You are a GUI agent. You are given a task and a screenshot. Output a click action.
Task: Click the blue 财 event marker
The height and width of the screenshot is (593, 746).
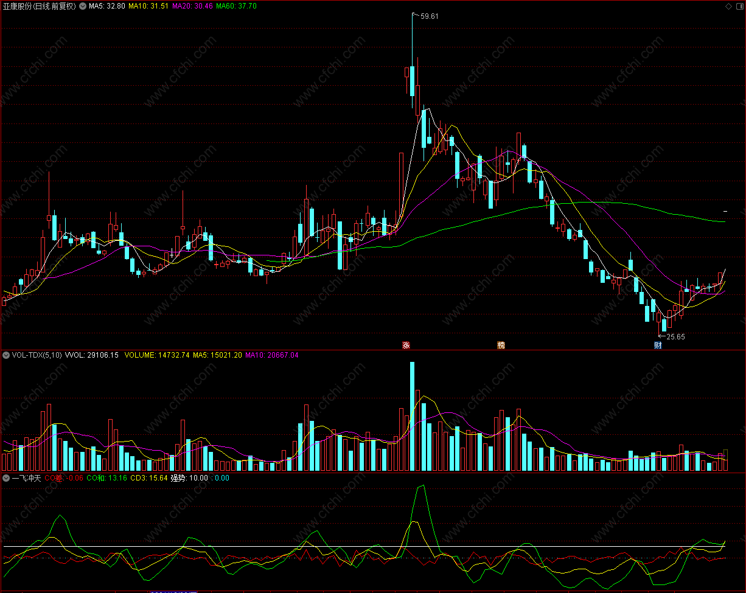(x=658, y=345)
